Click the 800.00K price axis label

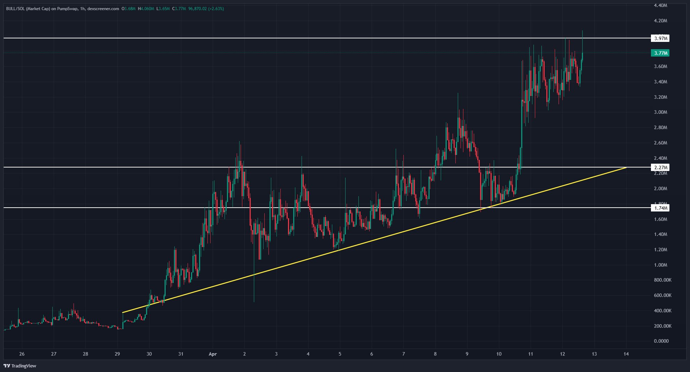(x=662, y=280)
